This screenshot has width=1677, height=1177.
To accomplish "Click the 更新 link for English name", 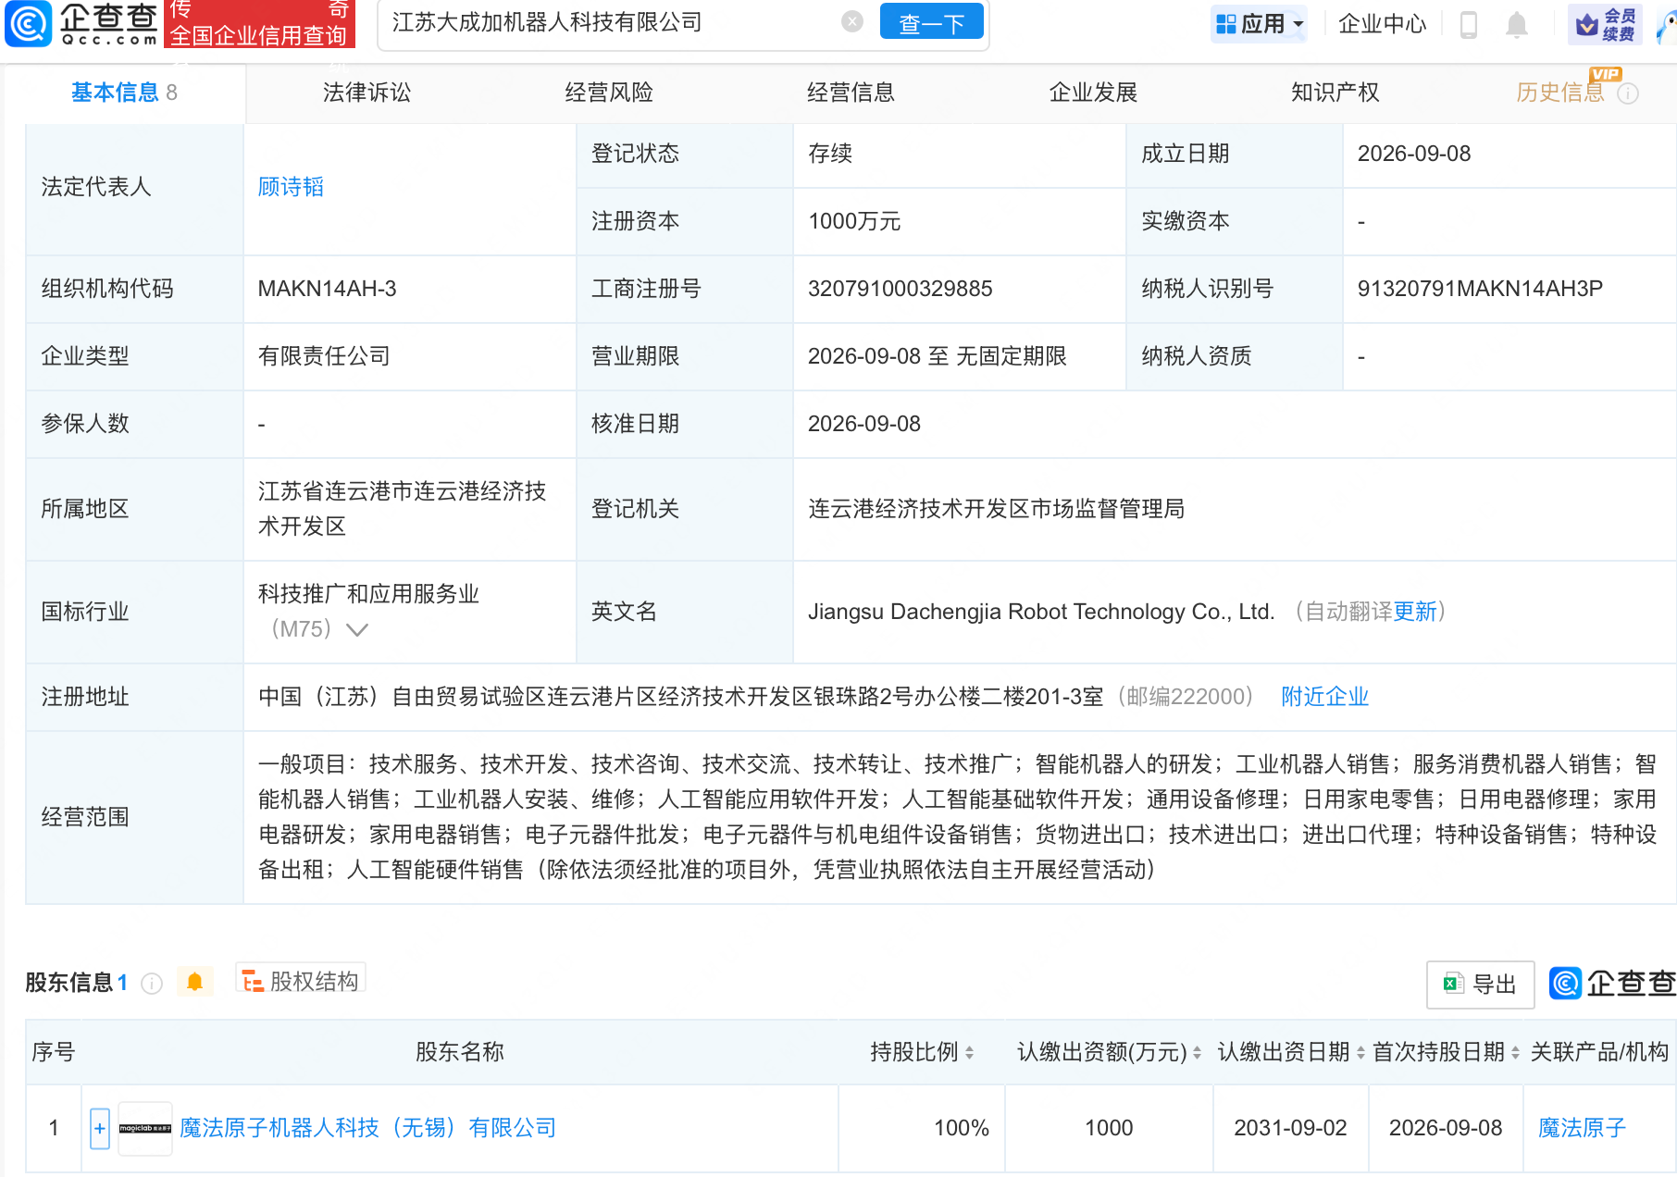I will (x=1415, y=612).
